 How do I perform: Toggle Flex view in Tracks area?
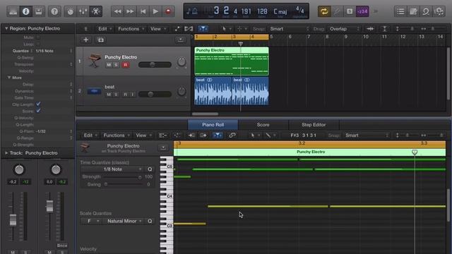(x=189, y=29)
